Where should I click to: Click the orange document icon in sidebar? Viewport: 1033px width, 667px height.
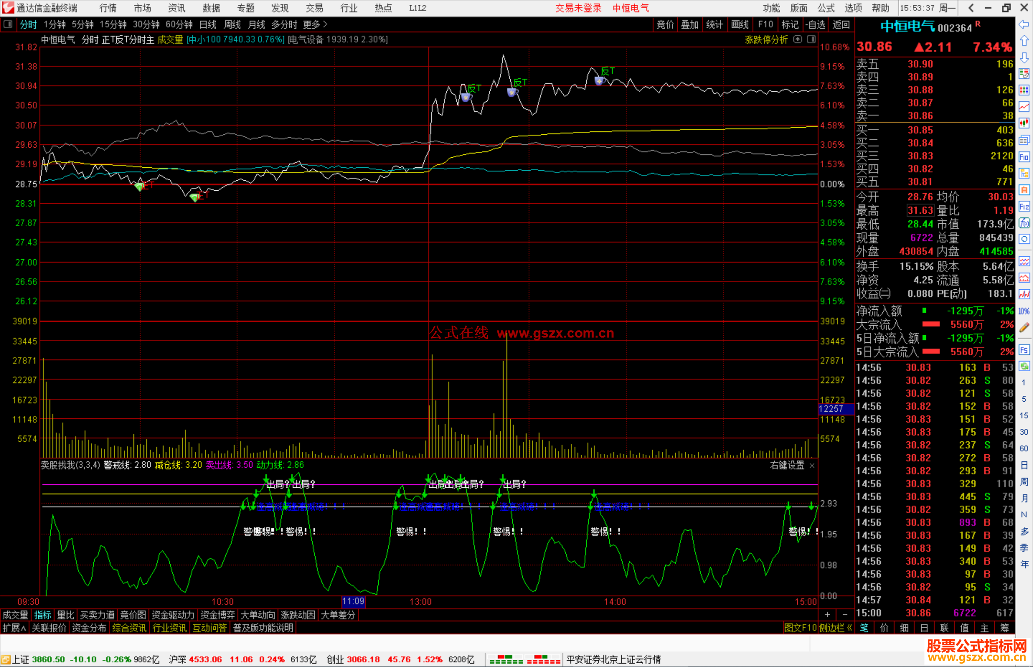point(1024,190)
